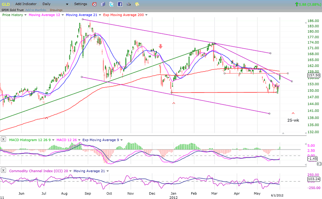
Task: Click the green price change up arrow
Action: coord(297,4)
